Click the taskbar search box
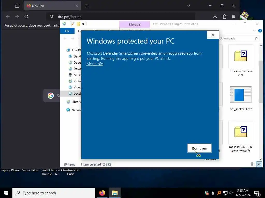The width and height of the screenshot is (265, 198). [54, 193]
